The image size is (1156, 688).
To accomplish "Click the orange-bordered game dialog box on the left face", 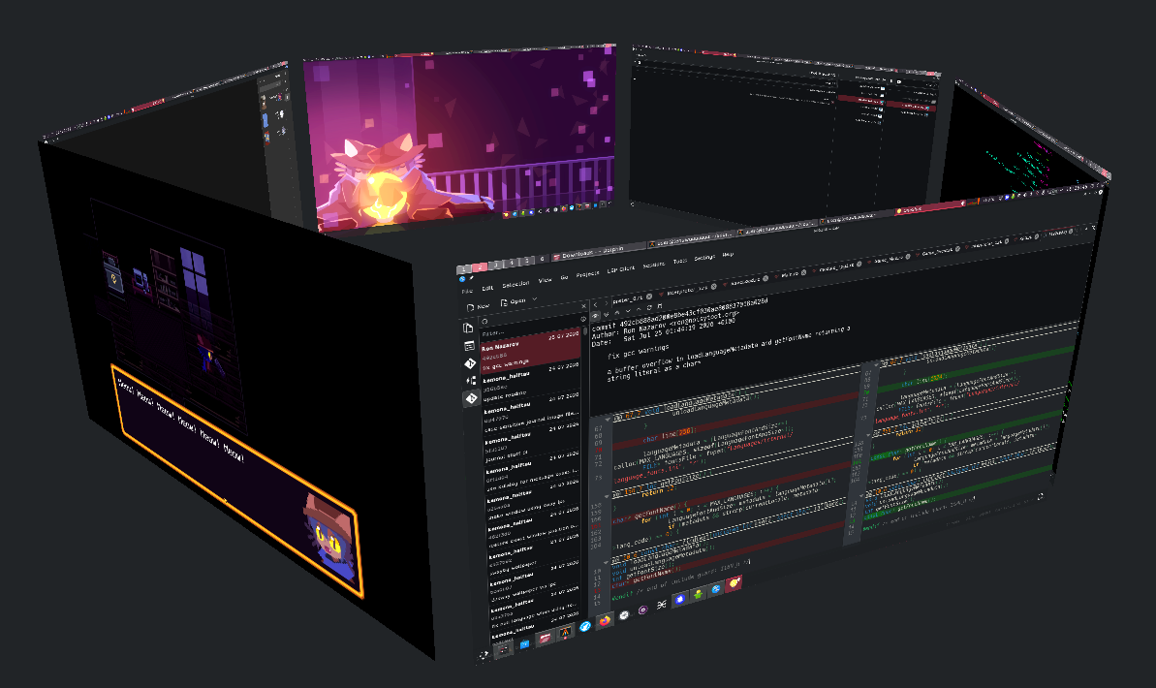I will point(235,480).
